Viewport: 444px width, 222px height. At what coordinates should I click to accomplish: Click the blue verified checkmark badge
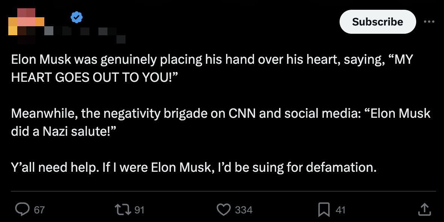pos(77,17)
